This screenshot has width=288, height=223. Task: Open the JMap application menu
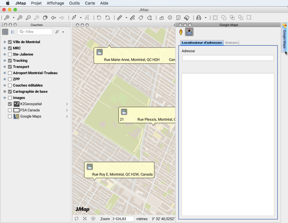[x=20, y=3]
